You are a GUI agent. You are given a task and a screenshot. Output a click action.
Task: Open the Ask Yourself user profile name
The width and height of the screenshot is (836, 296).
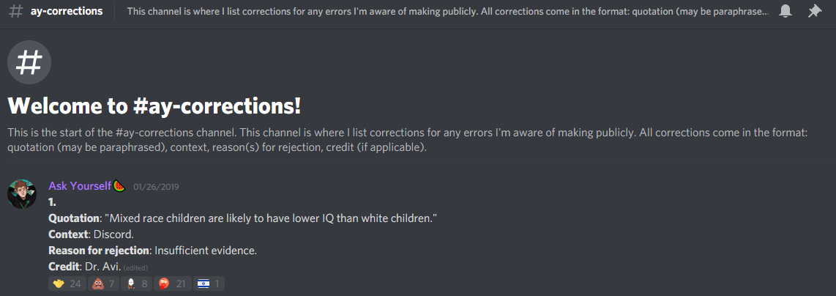80,185
